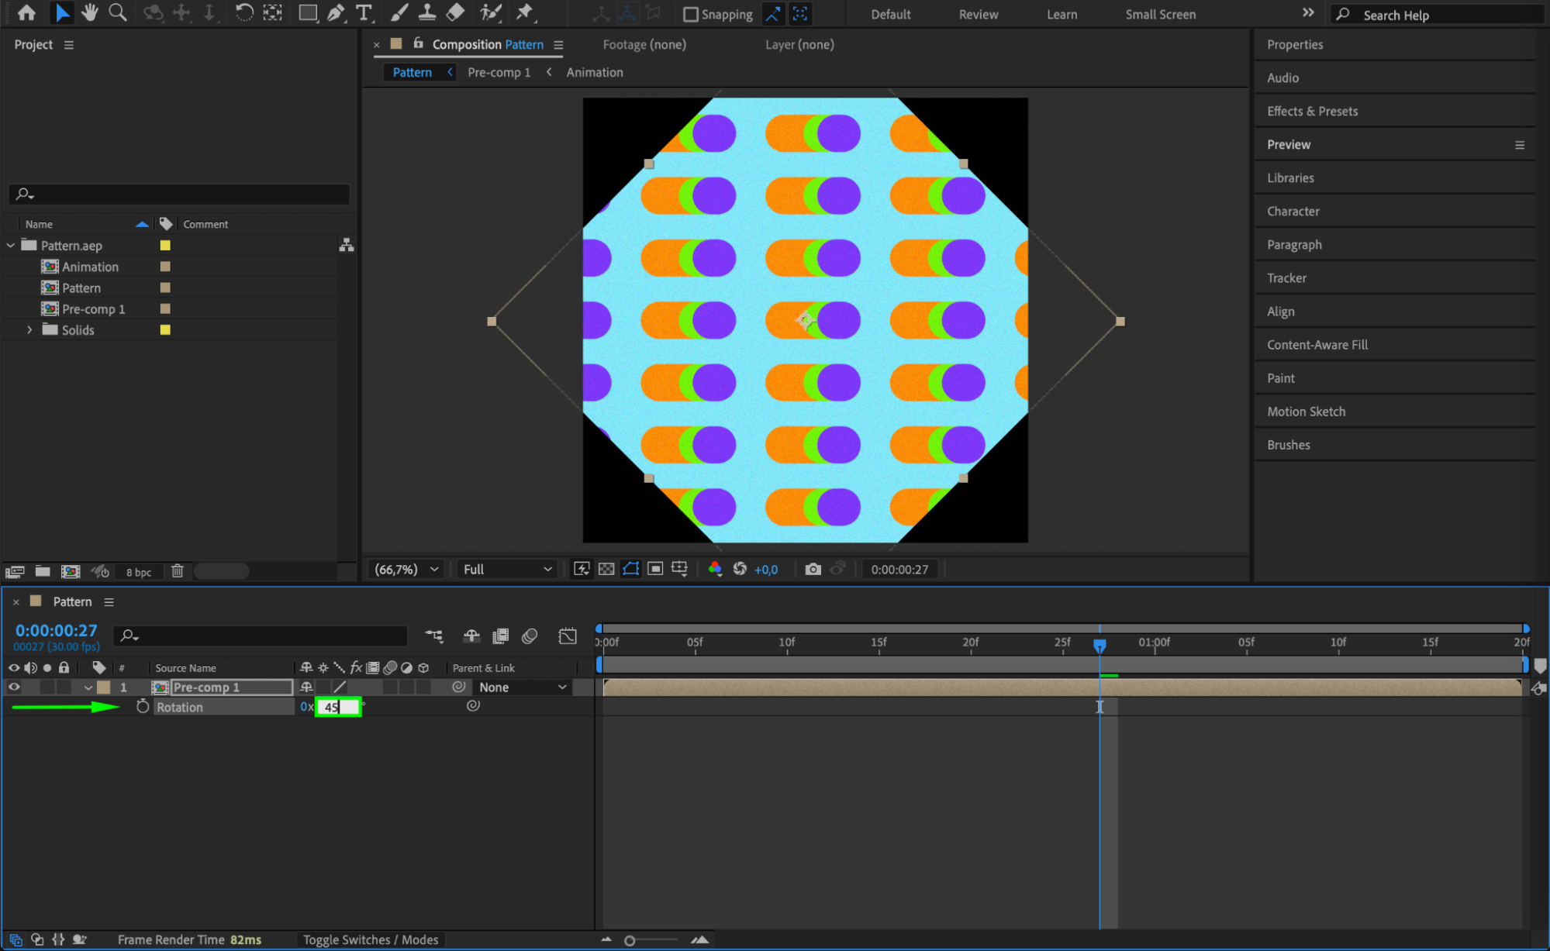
Task: Click the timeline zoom slider
Action: pos(630,940)
